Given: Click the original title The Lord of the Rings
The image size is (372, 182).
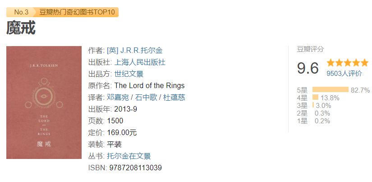Looking at the screenshot, I should [x=149, y=85].
